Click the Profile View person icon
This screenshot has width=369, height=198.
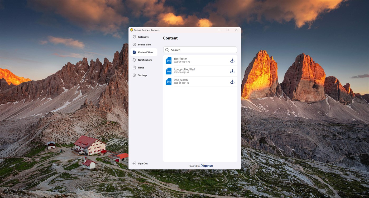[134, 44]
